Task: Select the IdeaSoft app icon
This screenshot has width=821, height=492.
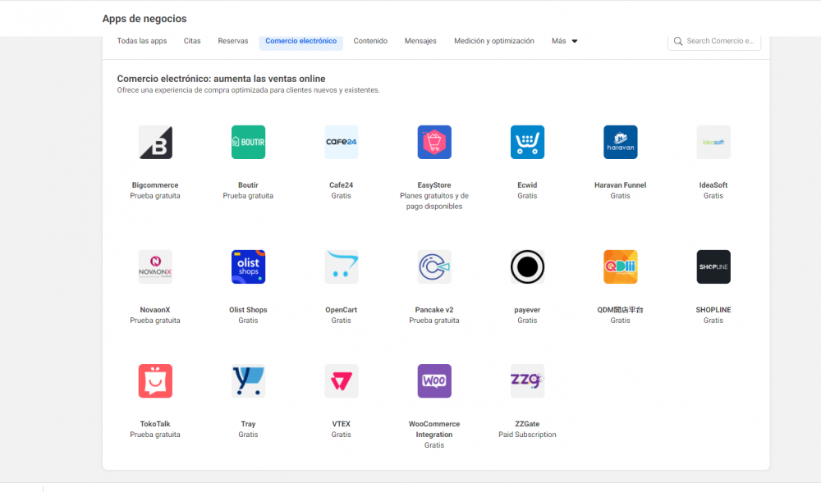Action: tap(713, 142)
